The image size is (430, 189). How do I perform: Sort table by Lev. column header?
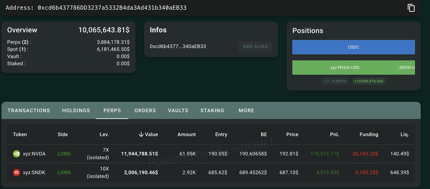pyautogui.click(x=104, y=134)
